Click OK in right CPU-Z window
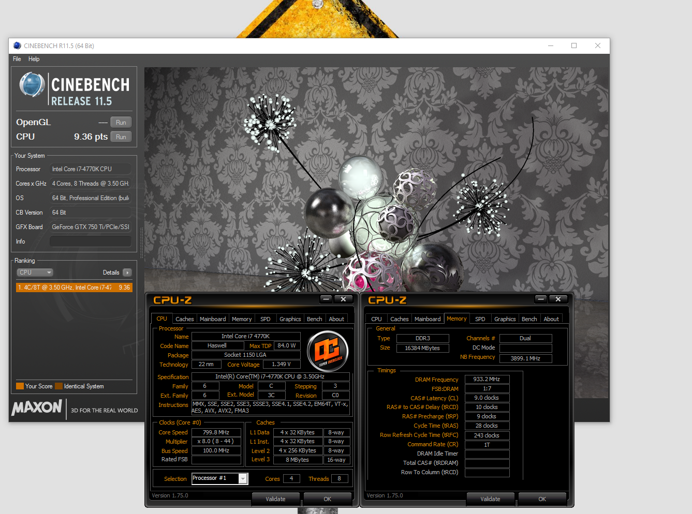Image resolution: width=692 pixels, height=514 pixels. (542, 499)
